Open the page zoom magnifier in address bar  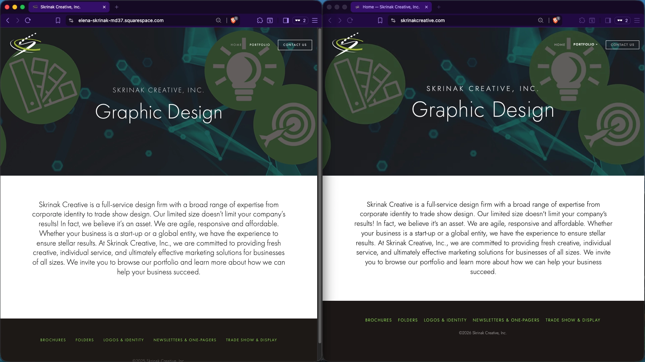pyautogui.click(x=541, y=20)
